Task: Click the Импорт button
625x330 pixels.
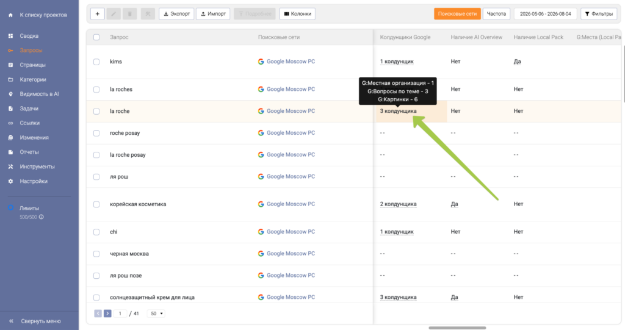Action: pyautogui.click(x=213, y=14)
